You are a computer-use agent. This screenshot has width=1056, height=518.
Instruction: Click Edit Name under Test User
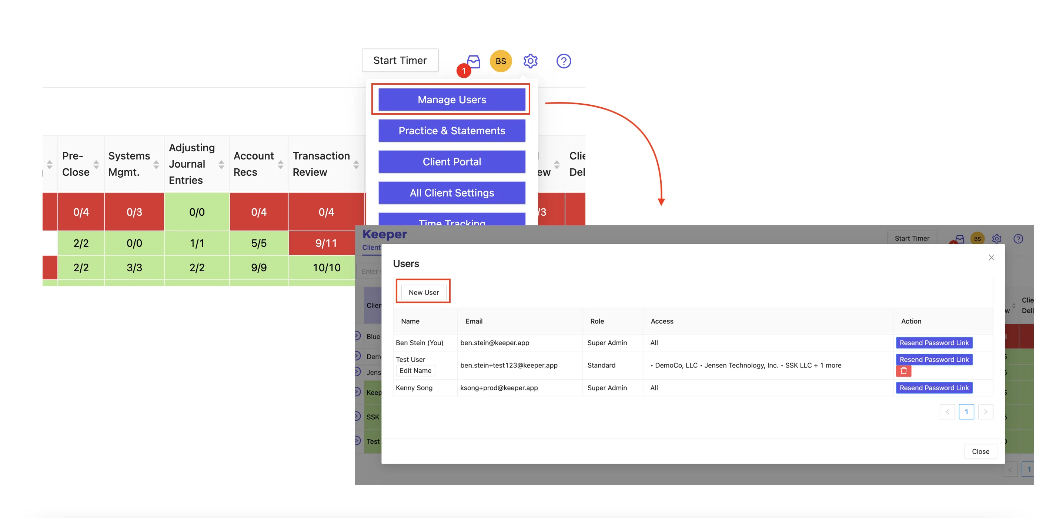415,371
